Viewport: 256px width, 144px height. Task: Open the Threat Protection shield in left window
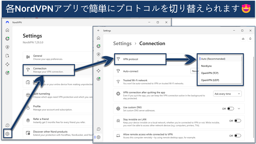click(7, 47)
